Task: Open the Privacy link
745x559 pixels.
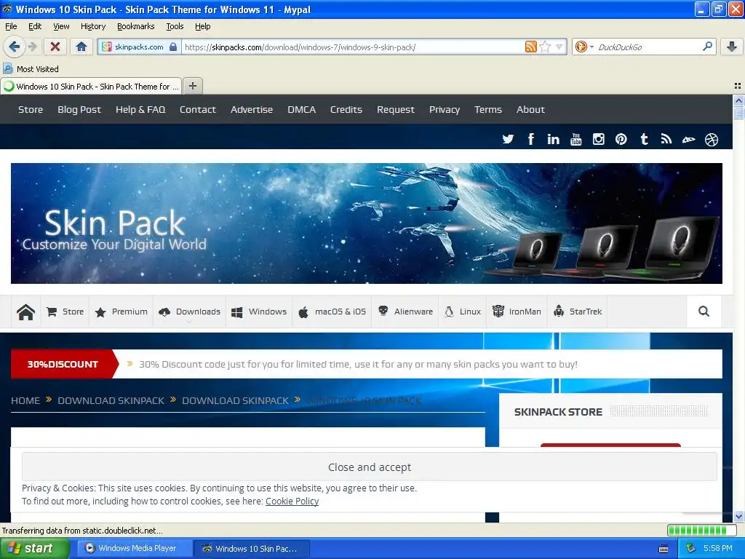Action: [x=445, y=109]
